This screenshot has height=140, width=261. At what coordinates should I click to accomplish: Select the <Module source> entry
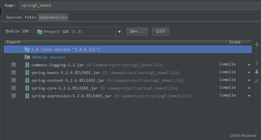coord(48,57)
